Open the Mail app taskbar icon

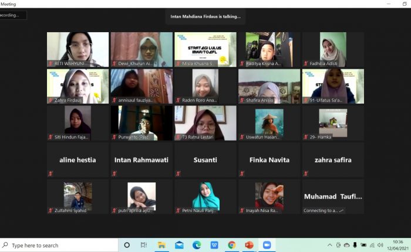coord(179,245)
